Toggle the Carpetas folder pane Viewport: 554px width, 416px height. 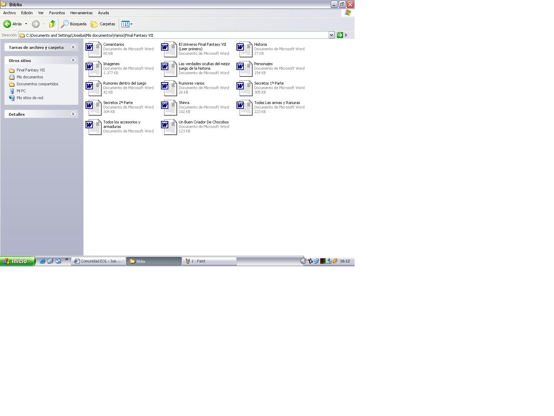pos(103,24)
